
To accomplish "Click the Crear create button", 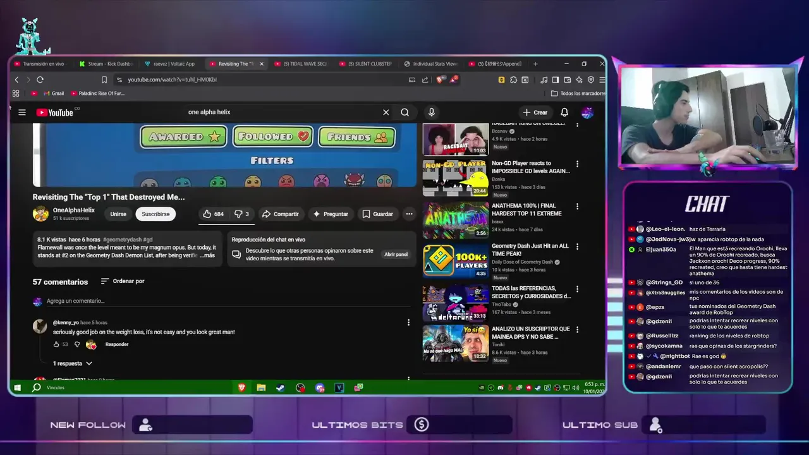I will (535, 112).
